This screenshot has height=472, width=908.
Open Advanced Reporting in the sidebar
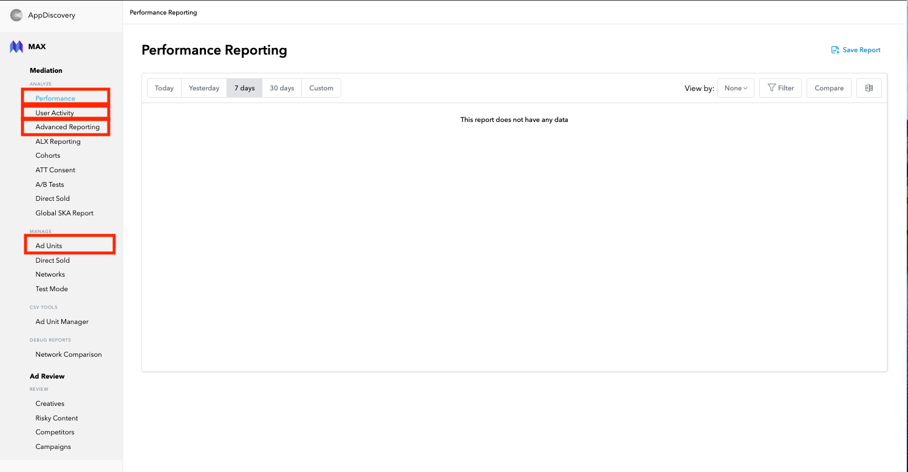[67, 127]
